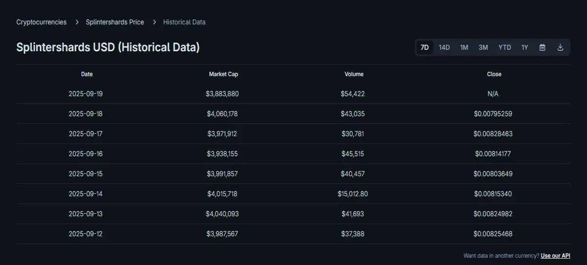The width and height of the screenshot is (587, 265).
Task: Click the Volume column header
Action: (354, 74)
